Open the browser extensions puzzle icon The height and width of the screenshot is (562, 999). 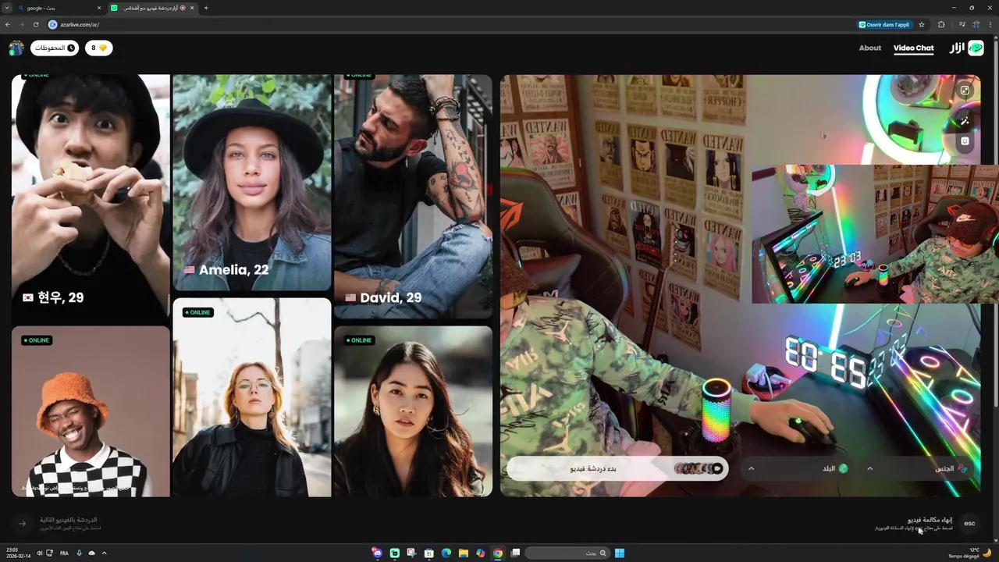(941, 24)
